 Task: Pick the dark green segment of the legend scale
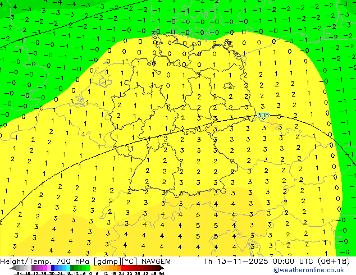(72, 268)
